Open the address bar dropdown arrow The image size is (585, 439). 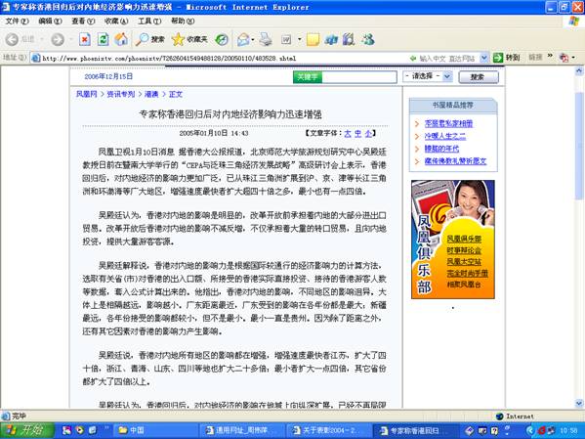point(483,58)
